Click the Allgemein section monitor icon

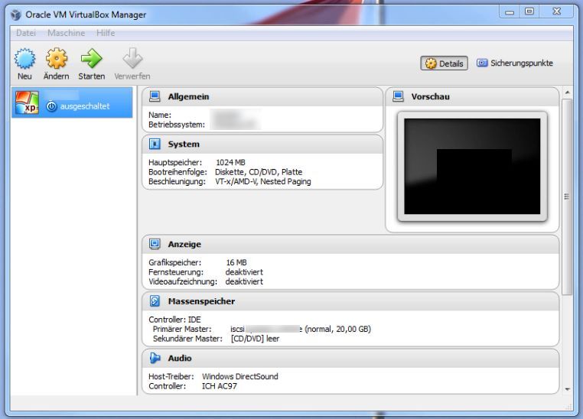[x=155, y=96]
